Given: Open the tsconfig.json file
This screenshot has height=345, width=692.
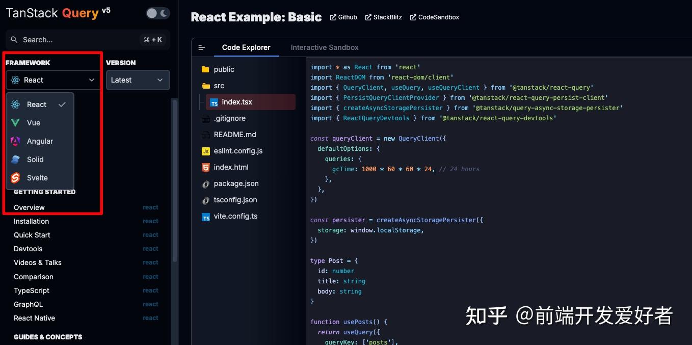Looking at the screenshot, I should click(x=235, y=200).
